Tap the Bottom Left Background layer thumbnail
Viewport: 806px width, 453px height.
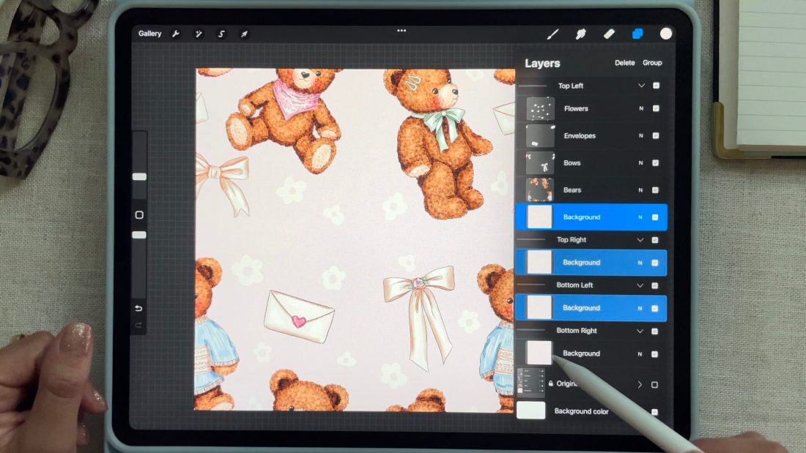pyautogui.click(x=539, y=307)
